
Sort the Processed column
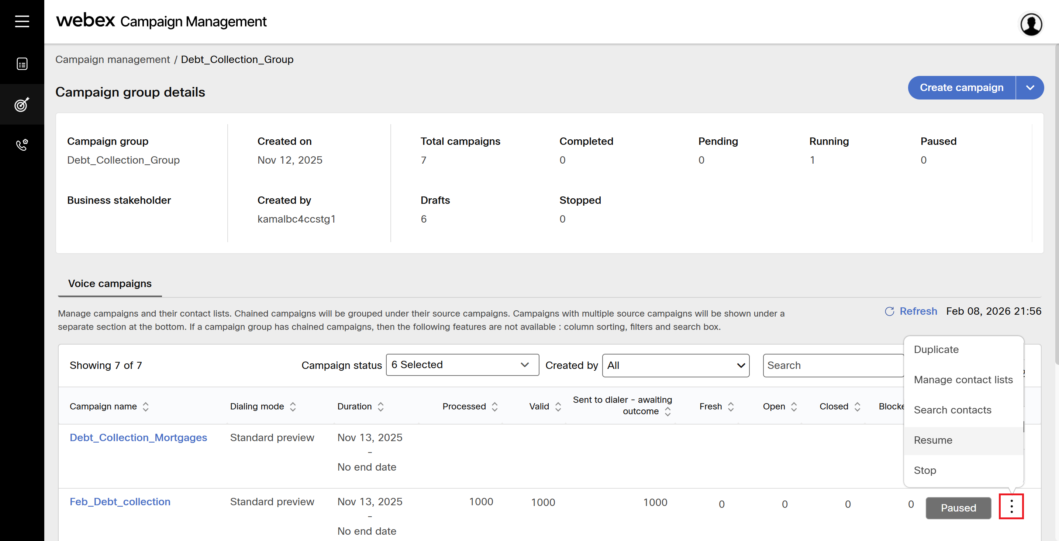tap(494, 406)
